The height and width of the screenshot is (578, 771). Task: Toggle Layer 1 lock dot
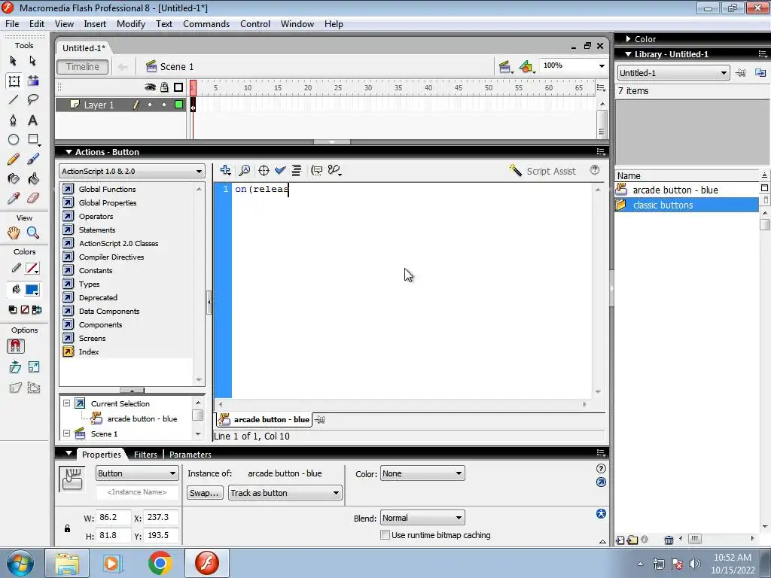point(164,105)
